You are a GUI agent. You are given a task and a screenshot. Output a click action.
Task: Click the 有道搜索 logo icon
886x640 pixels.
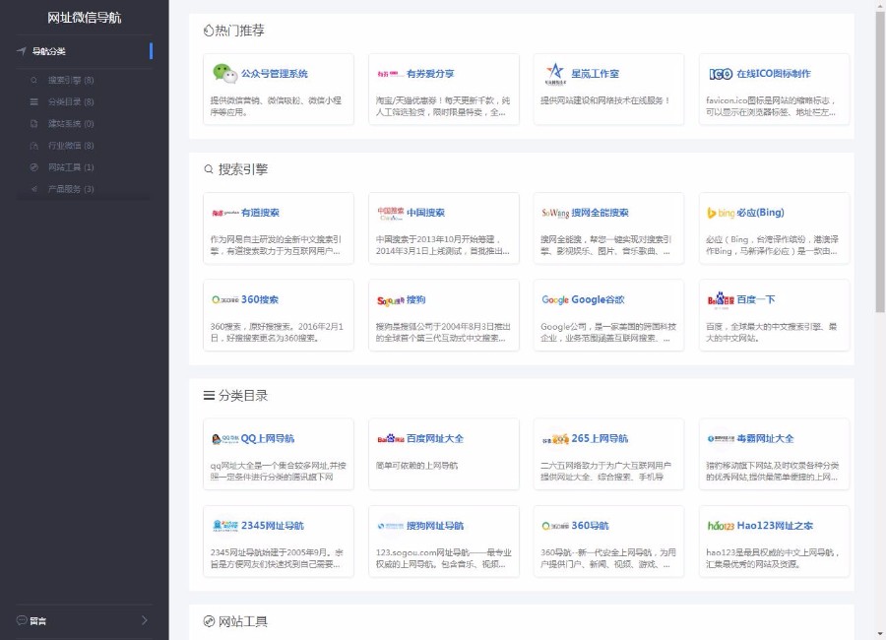click(x=224, y=213)
